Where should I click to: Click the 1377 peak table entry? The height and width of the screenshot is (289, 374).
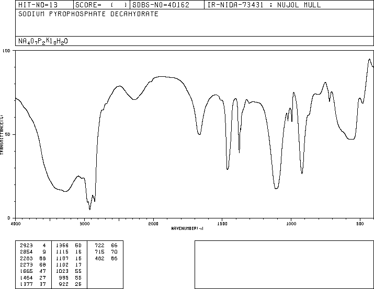point(33,284)
